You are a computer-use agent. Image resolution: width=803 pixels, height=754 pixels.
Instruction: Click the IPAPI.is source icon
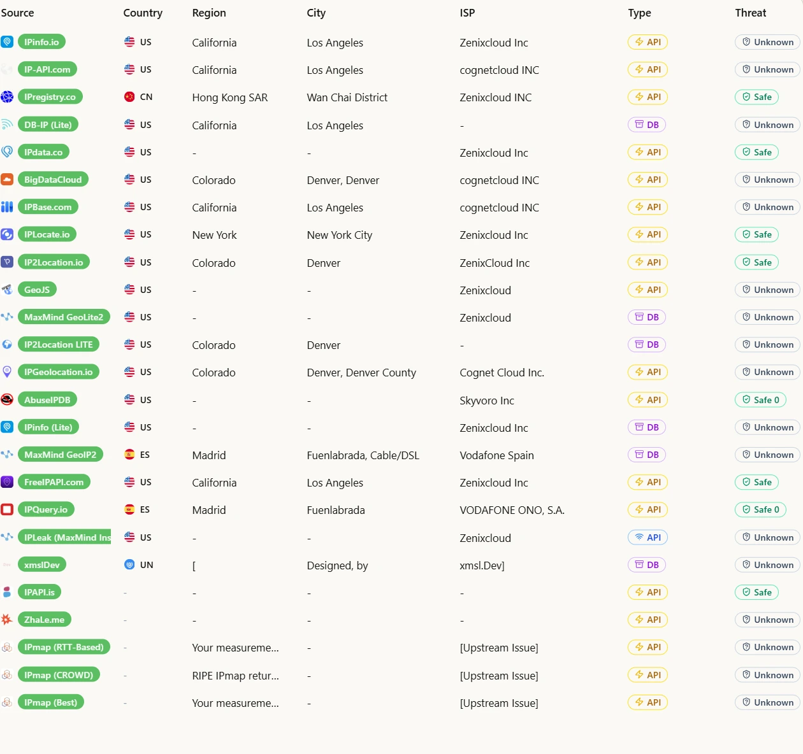coord(7,592)
